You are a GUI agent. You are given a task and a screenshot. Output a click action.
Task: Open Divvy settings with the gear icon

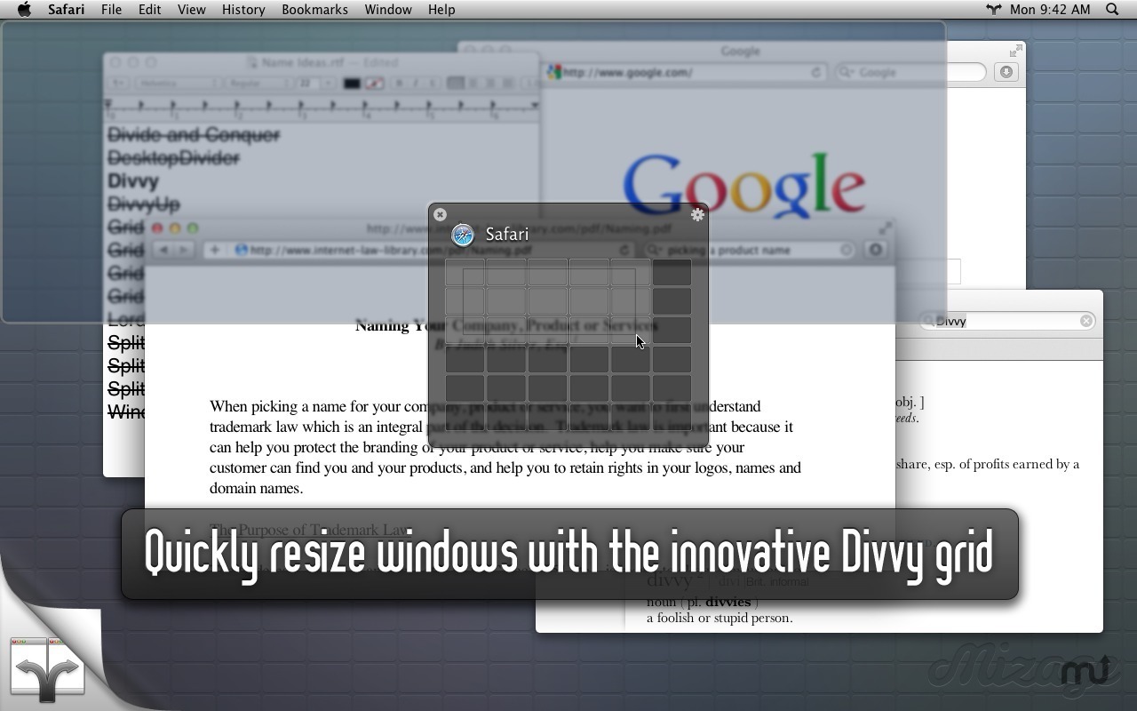697,214
